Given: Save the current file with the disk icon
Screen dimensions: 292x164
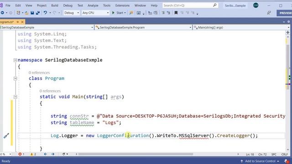Looking at the screenshot, I should [x=32, y=13].
